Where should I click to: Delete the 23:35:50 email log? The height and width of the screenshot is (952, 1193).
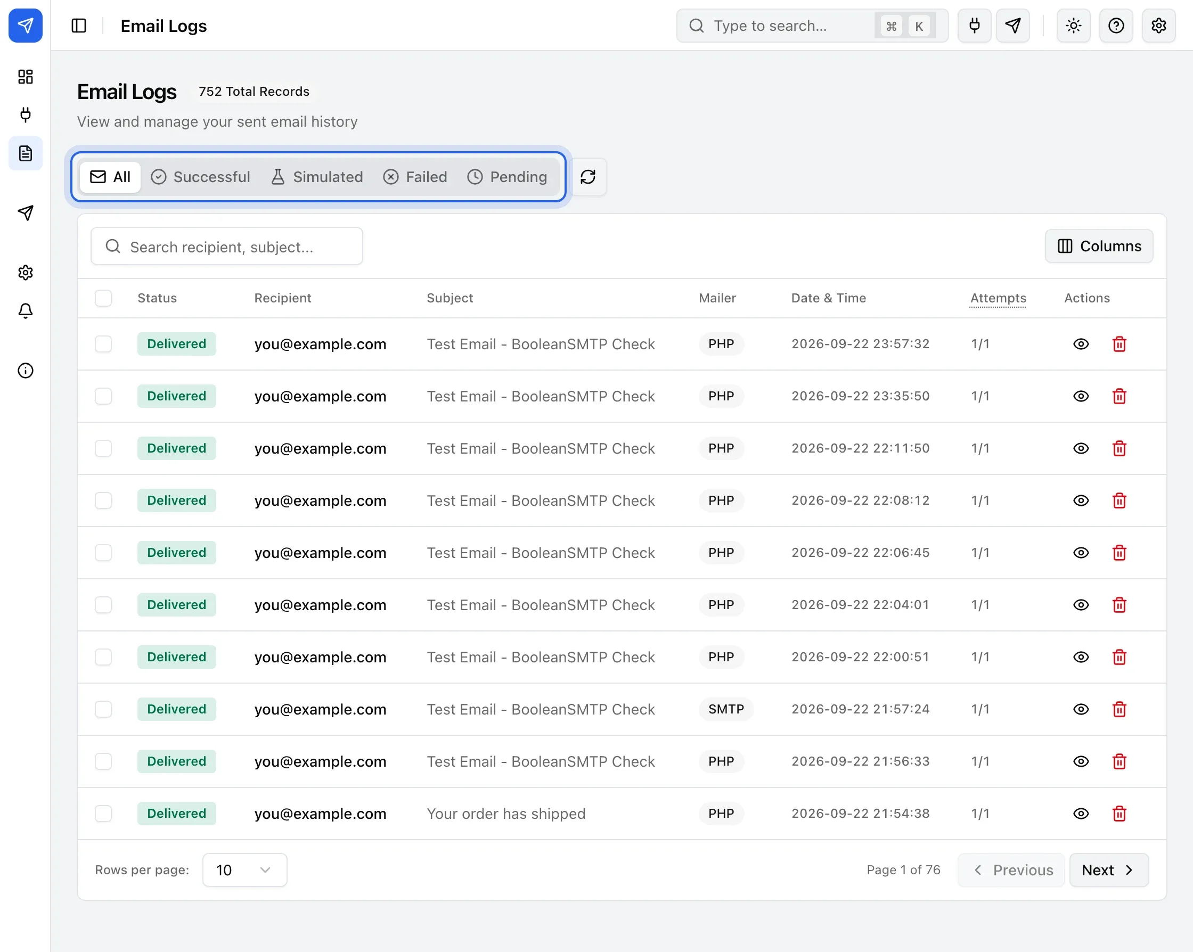(1120, 396)
